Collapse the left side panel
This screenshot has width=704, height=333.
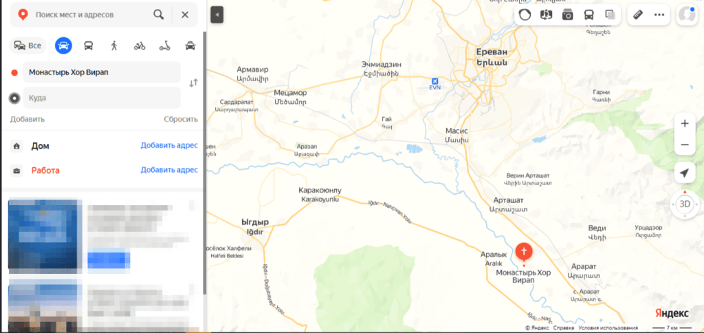click(217, 15)
